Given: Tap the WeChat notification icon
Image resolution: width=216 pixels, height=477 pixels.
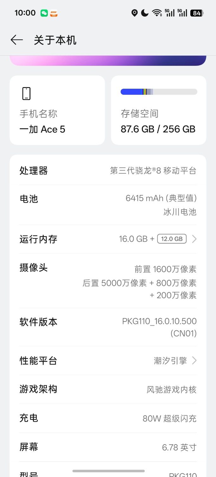Looking at the screenshot, I should point(44,13).
